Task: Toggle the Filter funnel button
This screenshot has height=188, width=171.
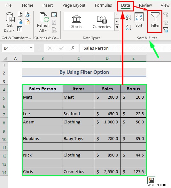Action: tap(155, 20)
